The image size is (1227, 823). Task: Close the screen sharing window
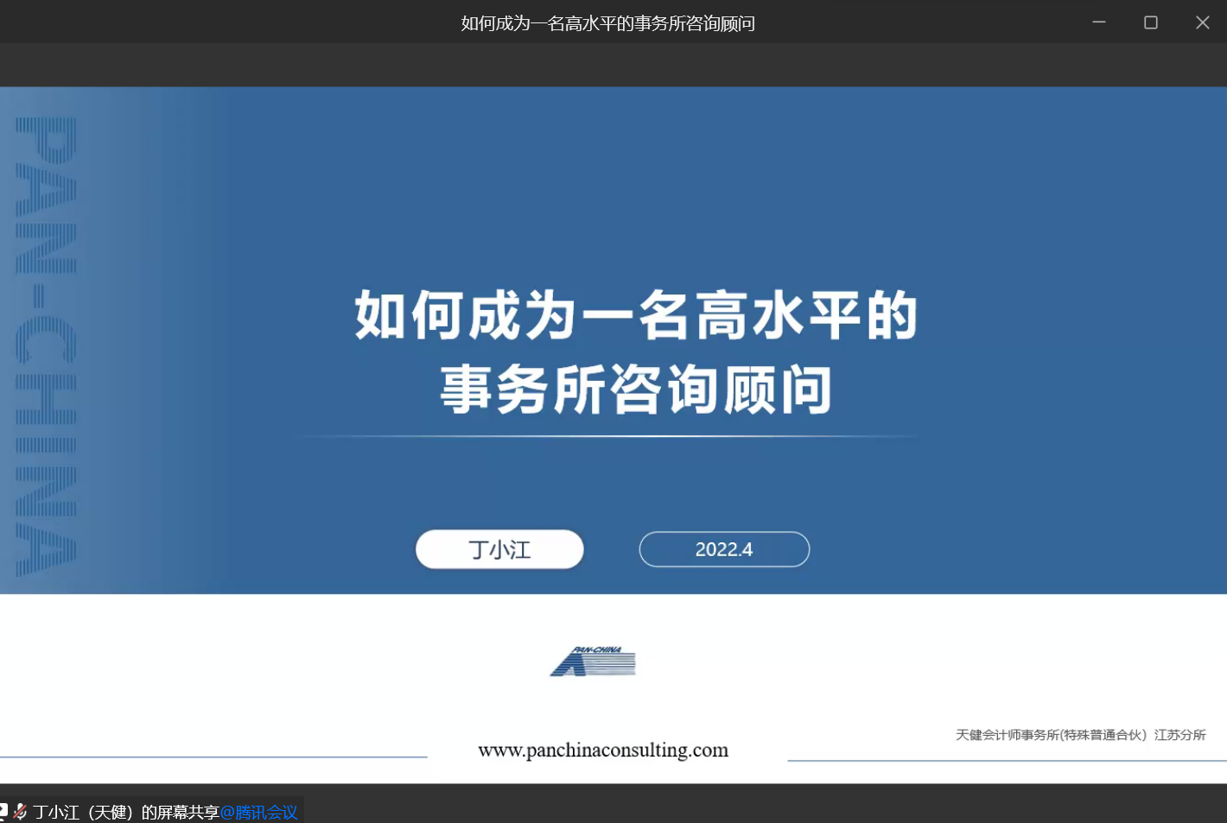[1202, 22]
